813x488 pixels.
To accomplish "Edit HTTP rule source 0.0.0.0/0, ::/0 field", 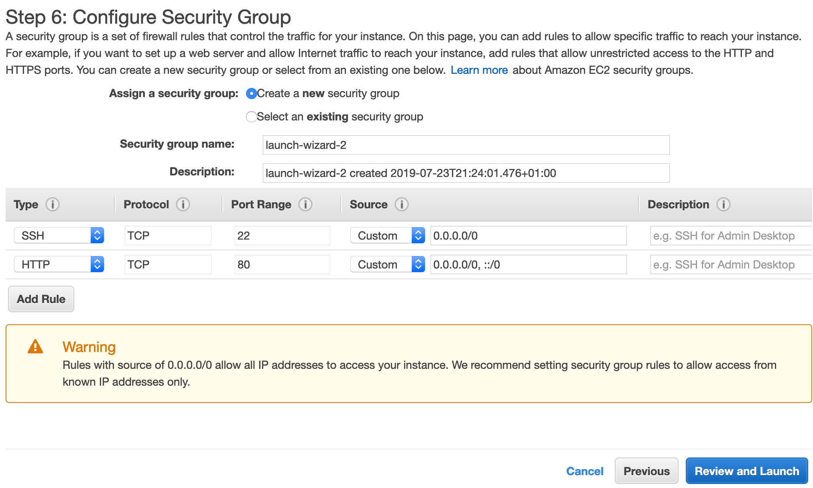I will (528, 264).
